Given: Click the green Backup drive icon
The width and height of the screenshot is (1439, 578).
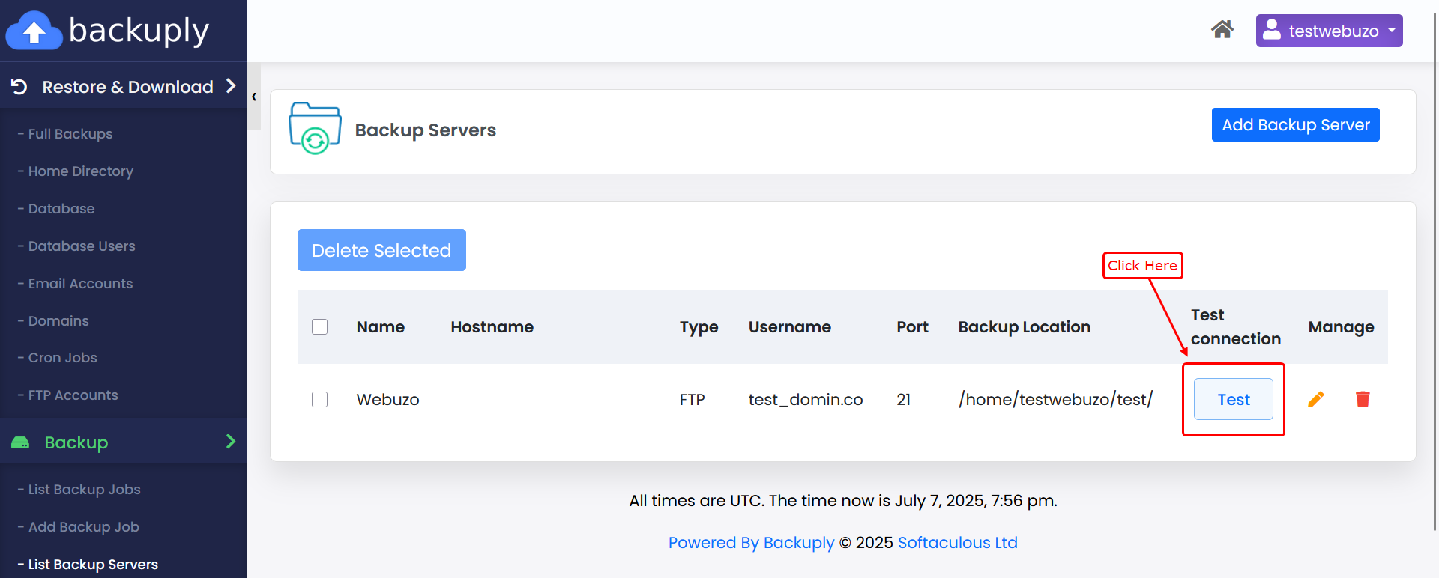Looking at the screenshot, I should click(x=20, y=442).
